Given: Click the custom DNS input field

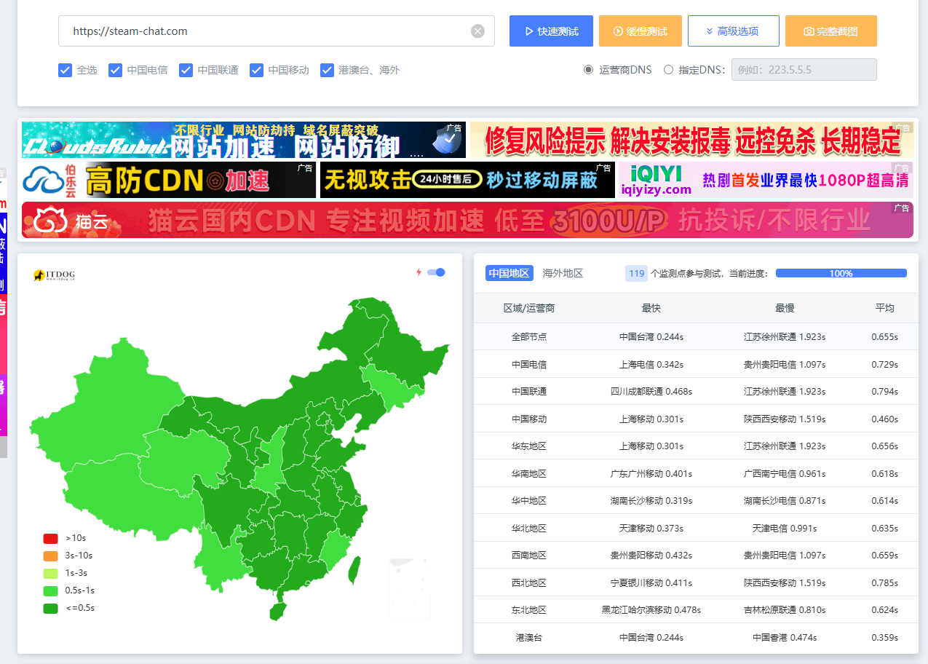Looking at the screenshot, I should 804,70.
